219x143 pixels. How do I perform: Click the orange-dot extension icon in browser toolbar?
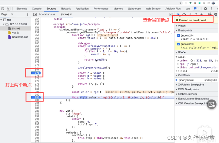click(x=195, y=3)
